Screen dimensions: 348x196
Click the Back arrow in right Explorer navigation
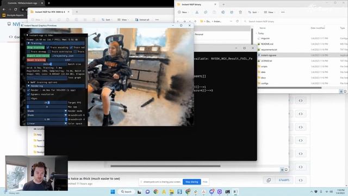pos(178,21)
